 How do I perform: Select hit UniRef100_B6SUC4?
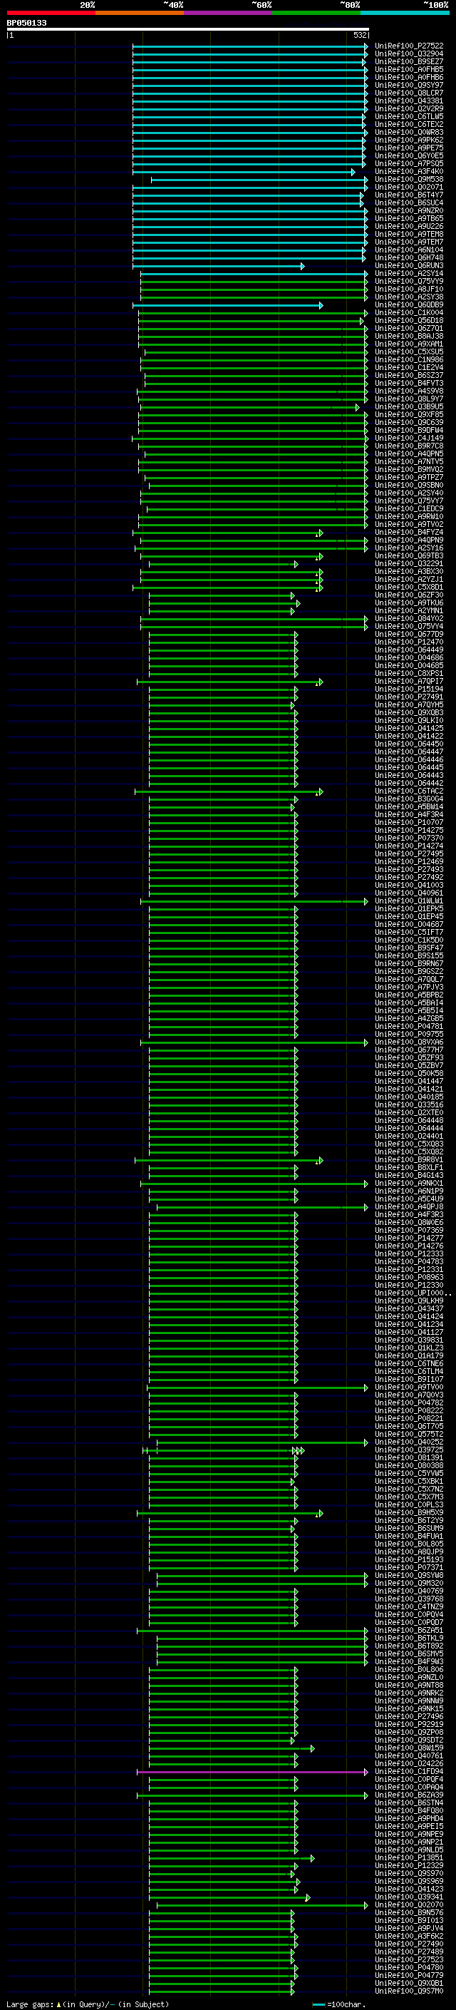click(408, 203)
